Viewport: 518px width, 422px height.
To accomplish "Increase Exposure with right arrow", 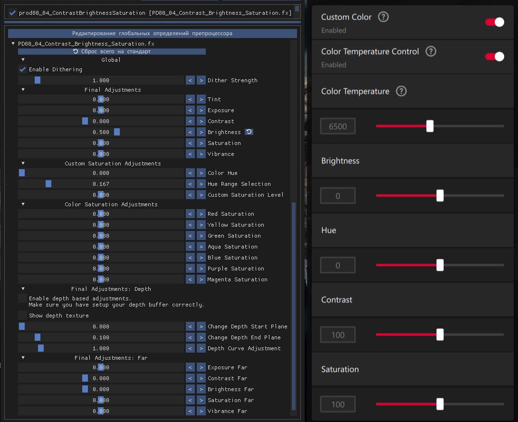I will point(201,110).
